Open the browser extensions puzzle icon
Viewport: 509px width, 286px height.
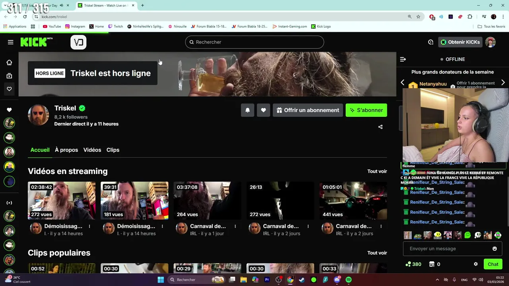point(470,17)
